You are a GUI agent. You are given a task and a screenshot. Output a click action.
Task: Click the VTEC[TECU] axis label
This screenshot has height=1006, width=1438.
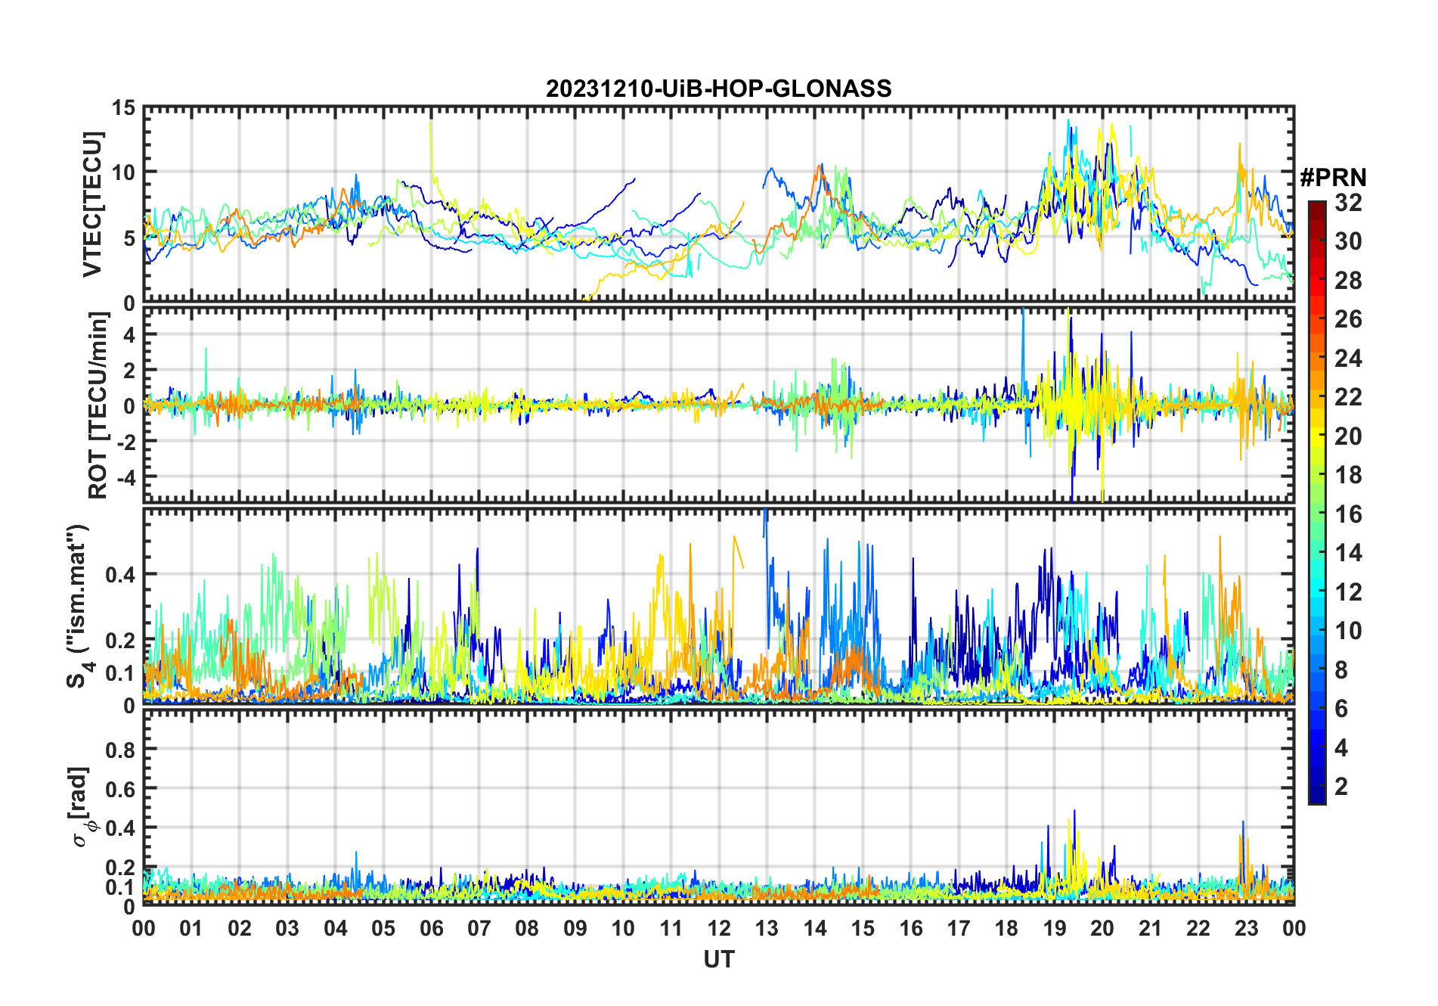[x=92, y=204]
